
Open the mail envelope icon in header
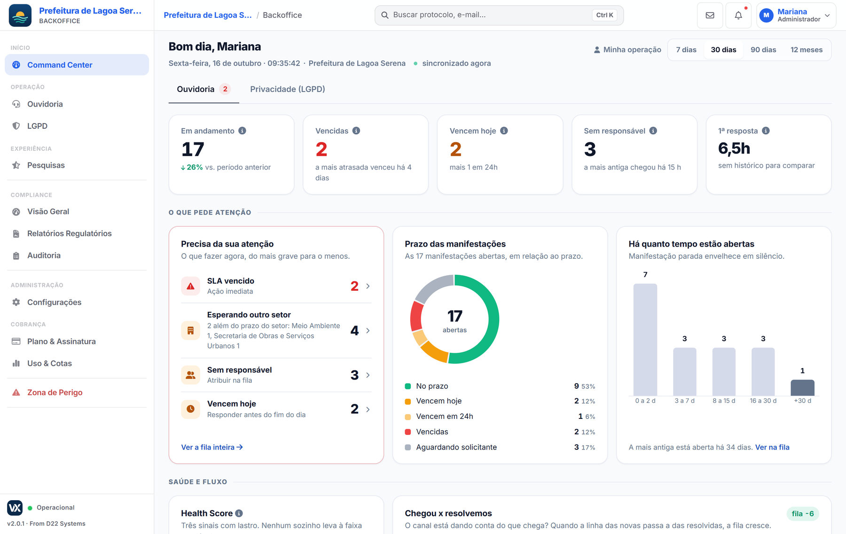pos(710,15)
